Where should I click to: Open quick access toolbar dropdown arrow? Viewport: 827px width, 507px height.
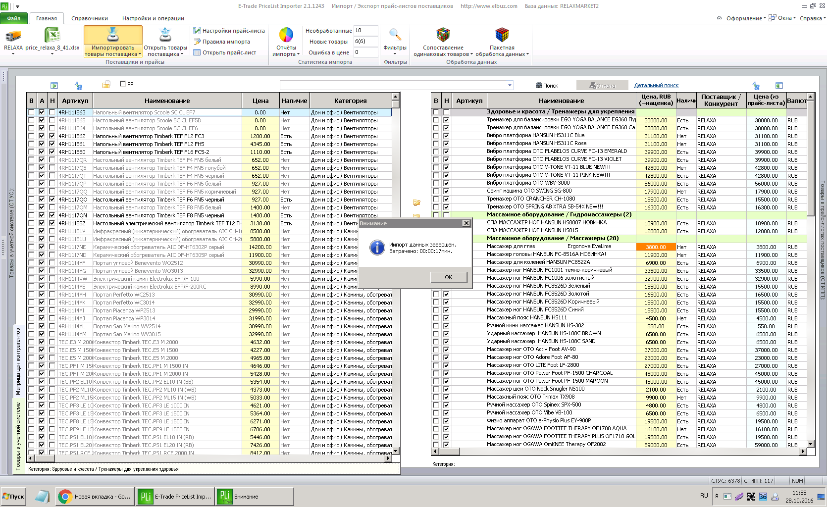pyautogui.click(x=18, y=7)
